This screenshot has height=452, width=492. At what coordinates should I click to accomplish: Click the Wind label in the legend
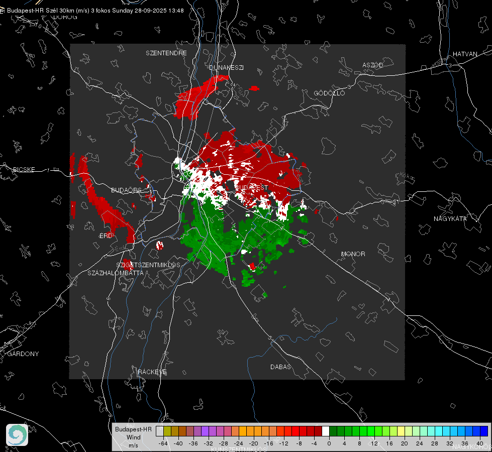tap(133, 437)
